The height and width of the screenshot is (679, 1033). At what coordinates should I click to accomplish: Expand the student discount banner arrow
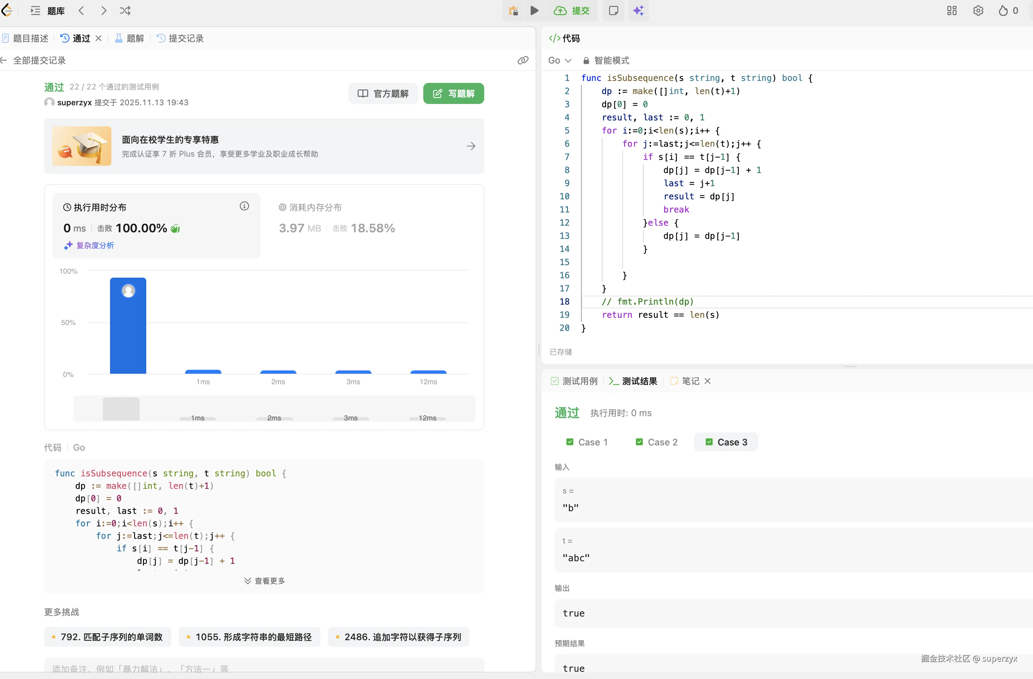[x=471, y=146]
